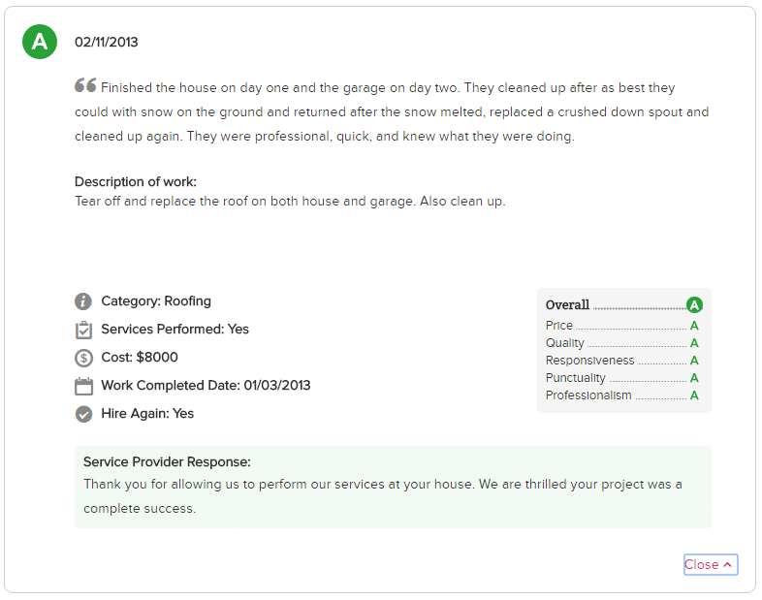
Task: Click the Punctuality grade A
Action: pyautogui.click(x=694, y=378)
